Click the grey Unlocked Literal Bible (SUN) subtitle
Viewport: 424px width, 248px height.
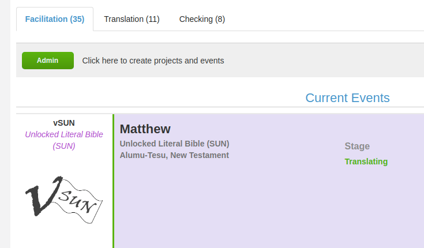tap(174, 144)
